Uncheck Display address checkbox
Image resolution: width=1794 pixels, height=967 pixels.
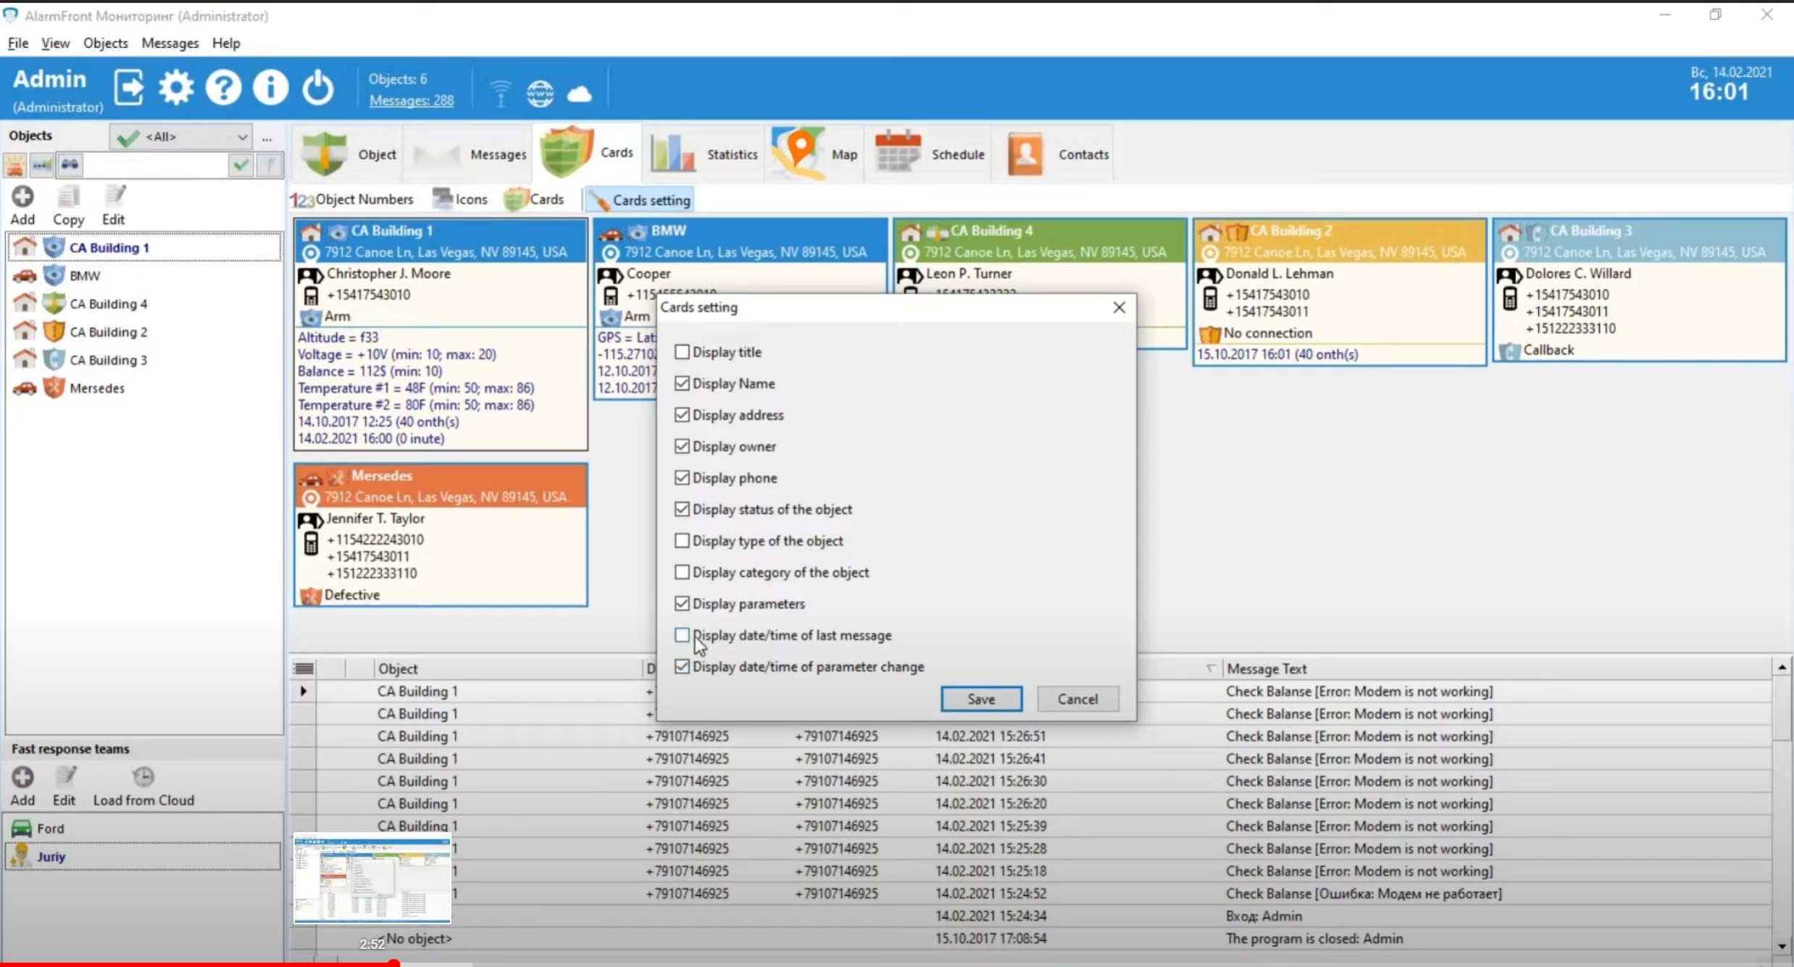click(682, 415)
